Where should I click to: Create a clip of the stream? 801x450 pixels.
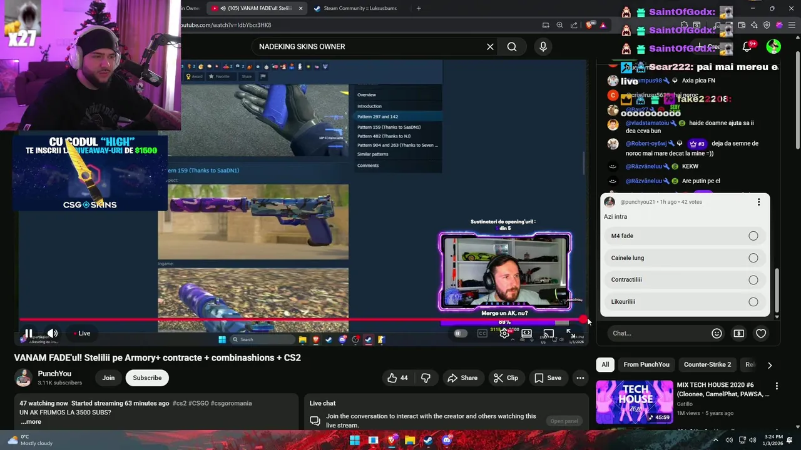(506, 377)
